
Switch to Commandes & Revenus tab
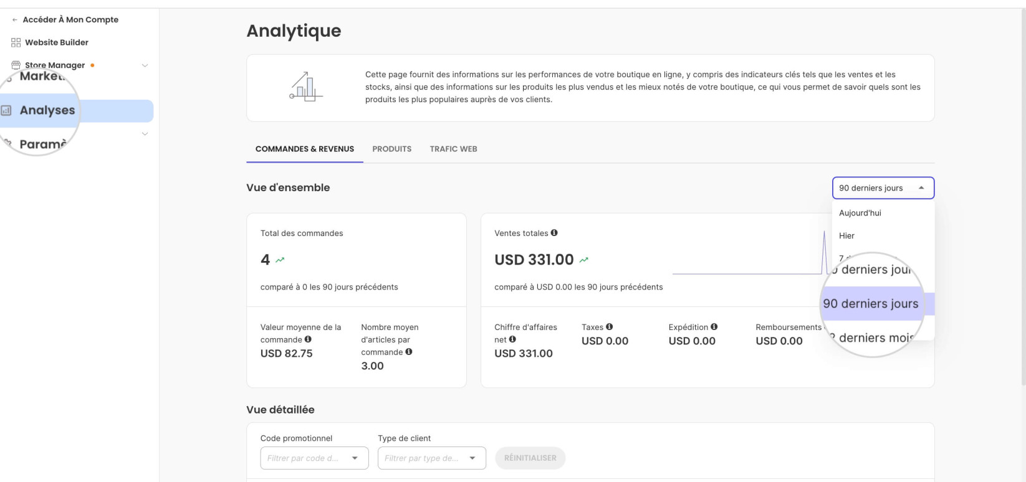[305, 149]
